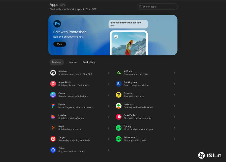
Task: Click the Canva app icon
Action: coord(53,95)
